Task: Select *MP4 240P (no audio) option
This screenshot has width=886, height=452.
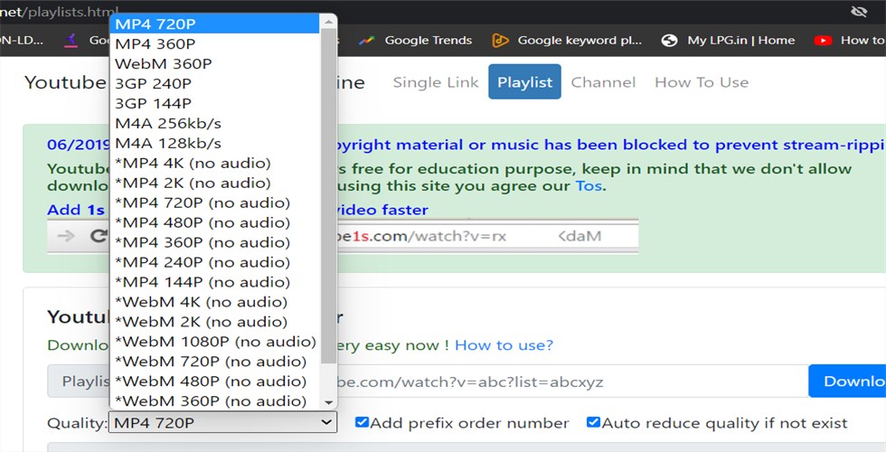Action: click(215, 262)
